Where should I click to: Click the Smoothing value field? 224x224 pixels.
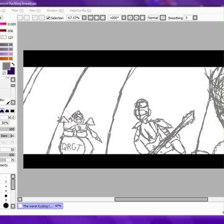pos(188,18)
